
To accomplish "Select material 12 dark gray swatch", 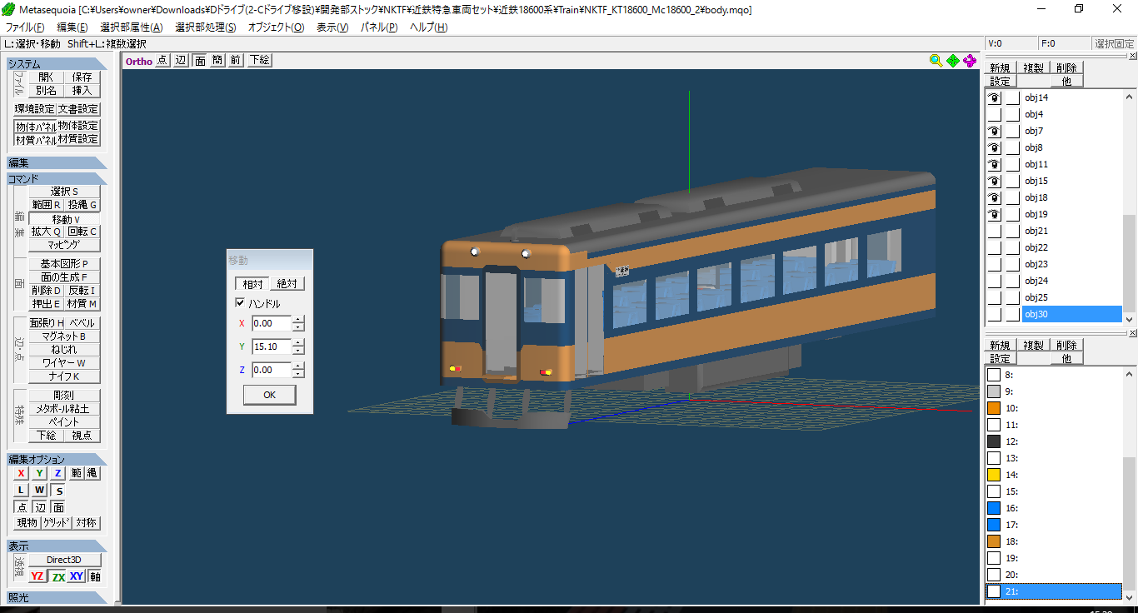I will pyautogui.click(x=993, y=441).
